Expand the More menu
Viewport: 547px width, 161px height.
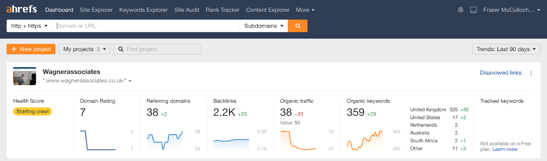305,10
